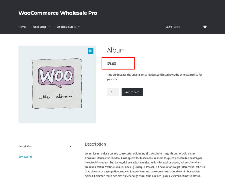Expand the Description sidebar chevron
The height and width of the screenshot is (187, 225).
tap(70, 146)
